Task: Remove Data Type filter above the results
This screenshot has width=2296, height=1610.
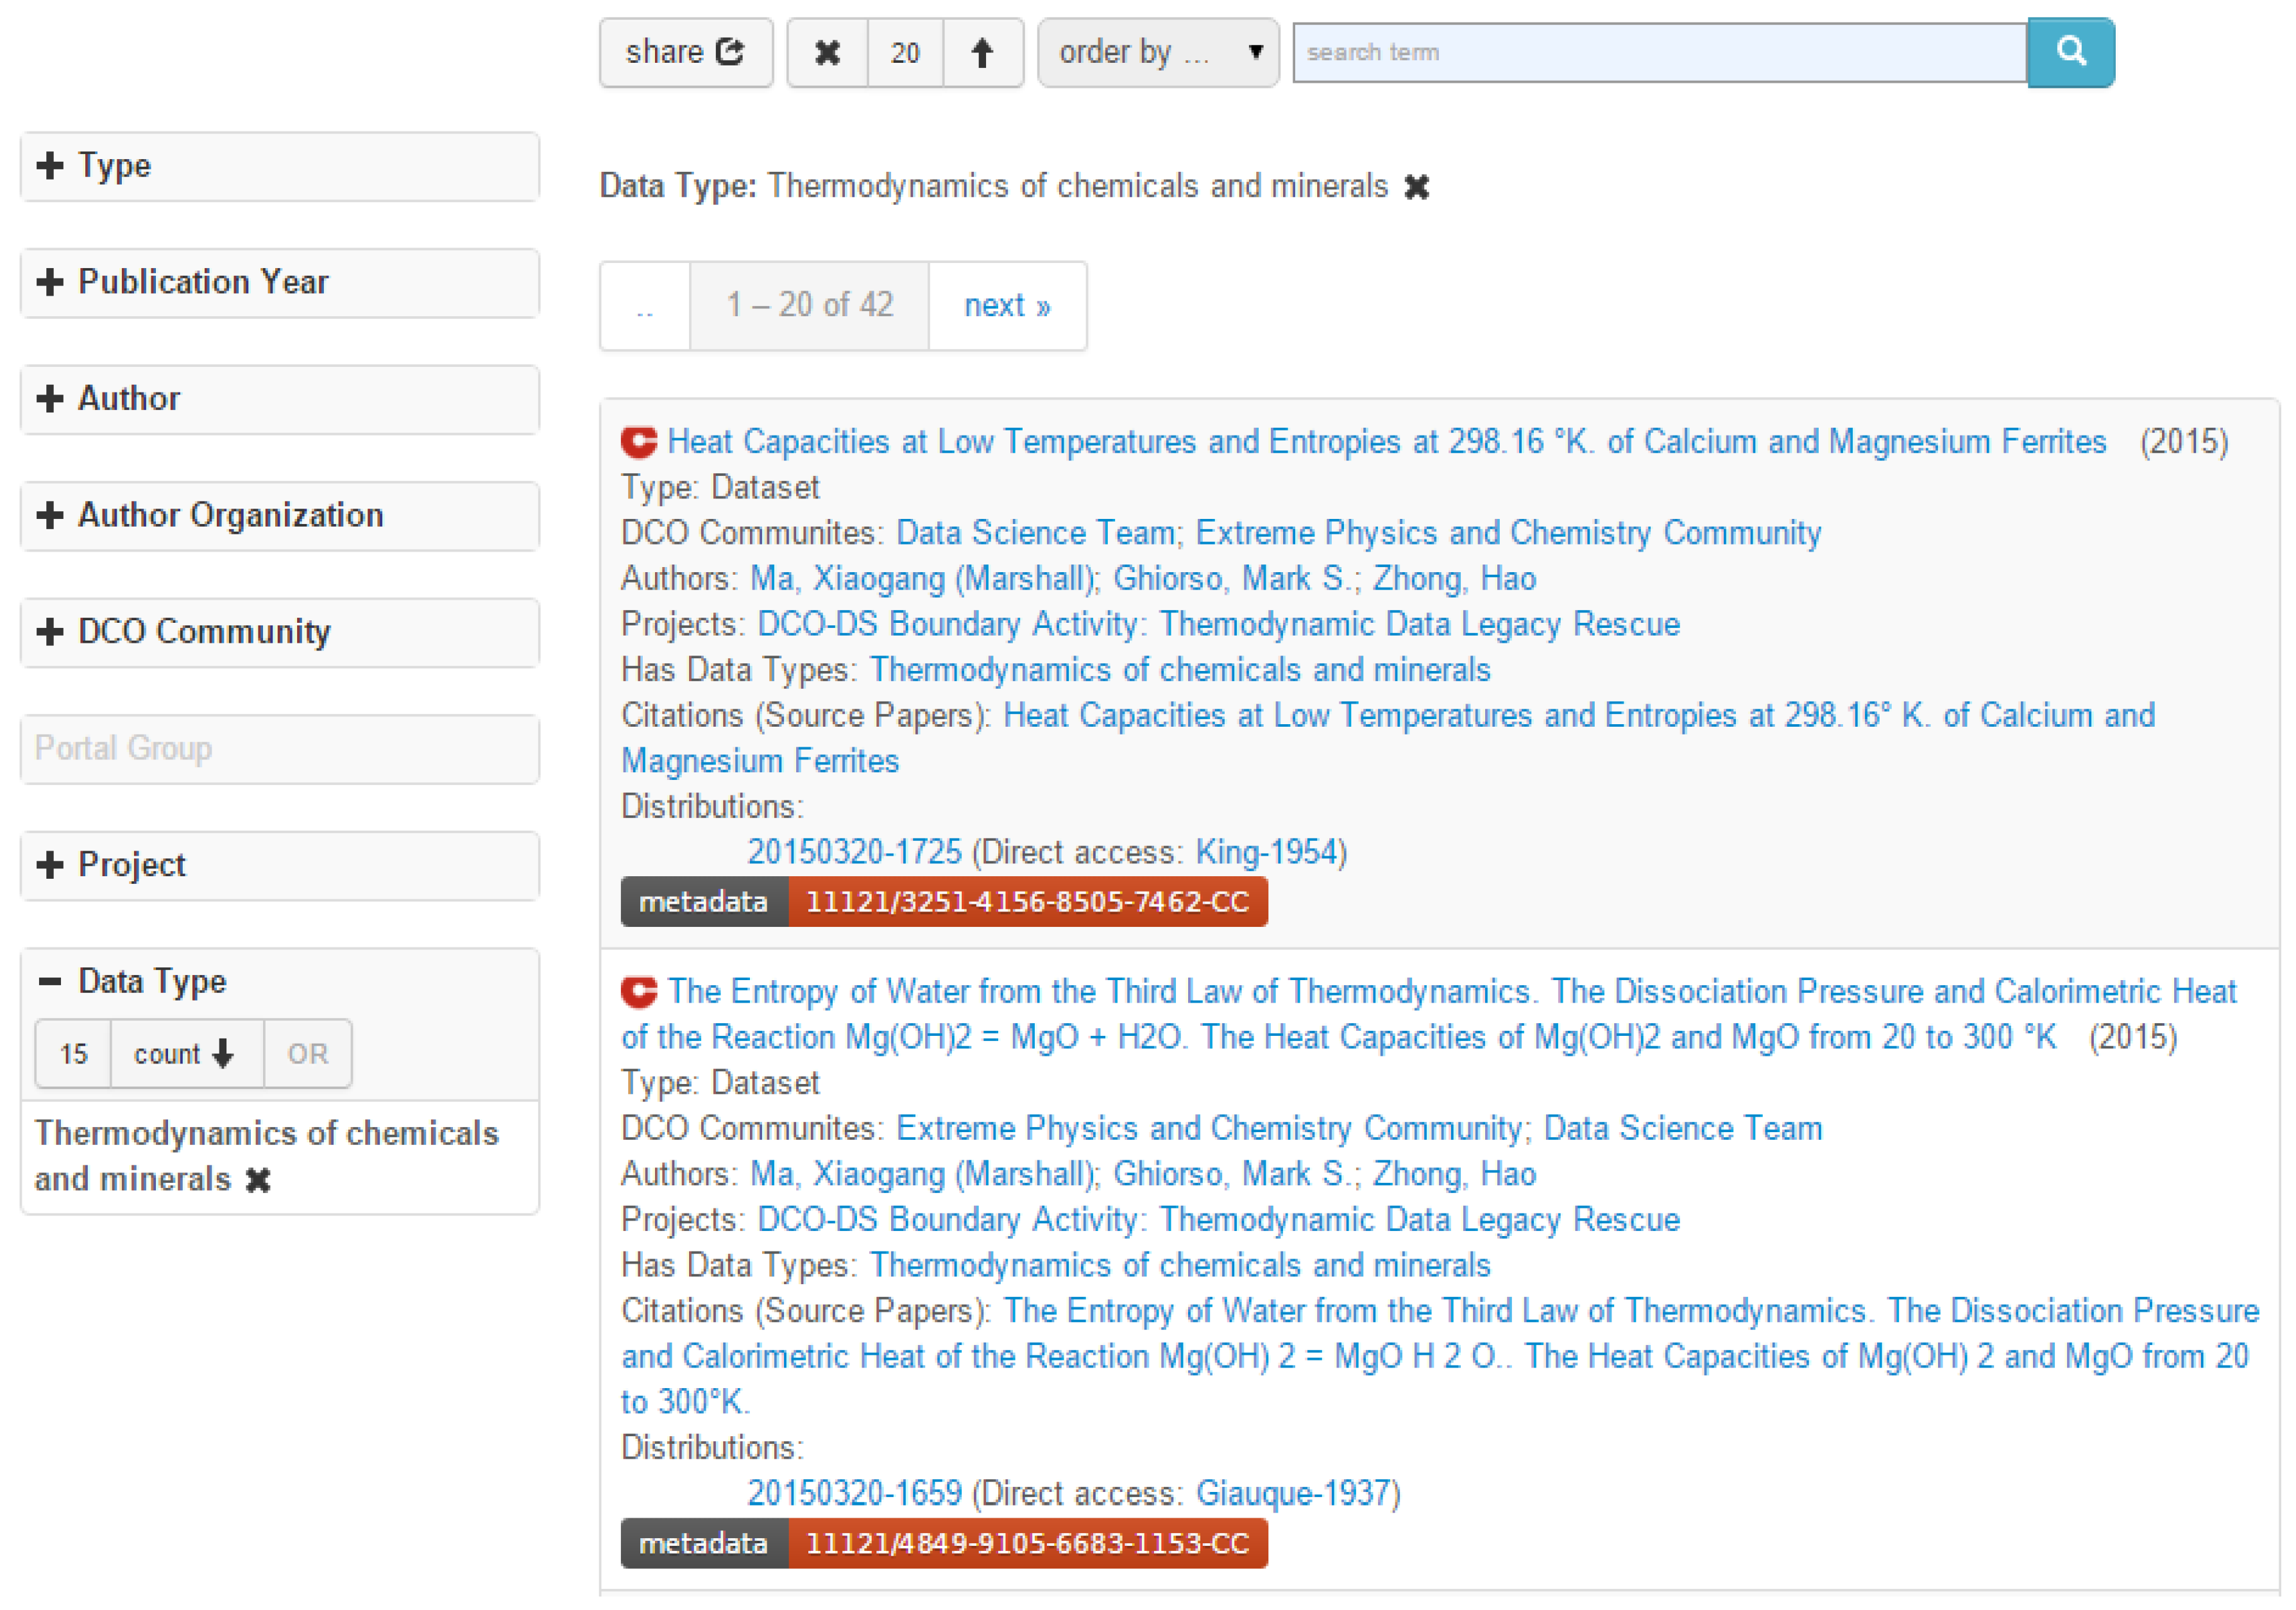Action: click(x=1416, y=187)
